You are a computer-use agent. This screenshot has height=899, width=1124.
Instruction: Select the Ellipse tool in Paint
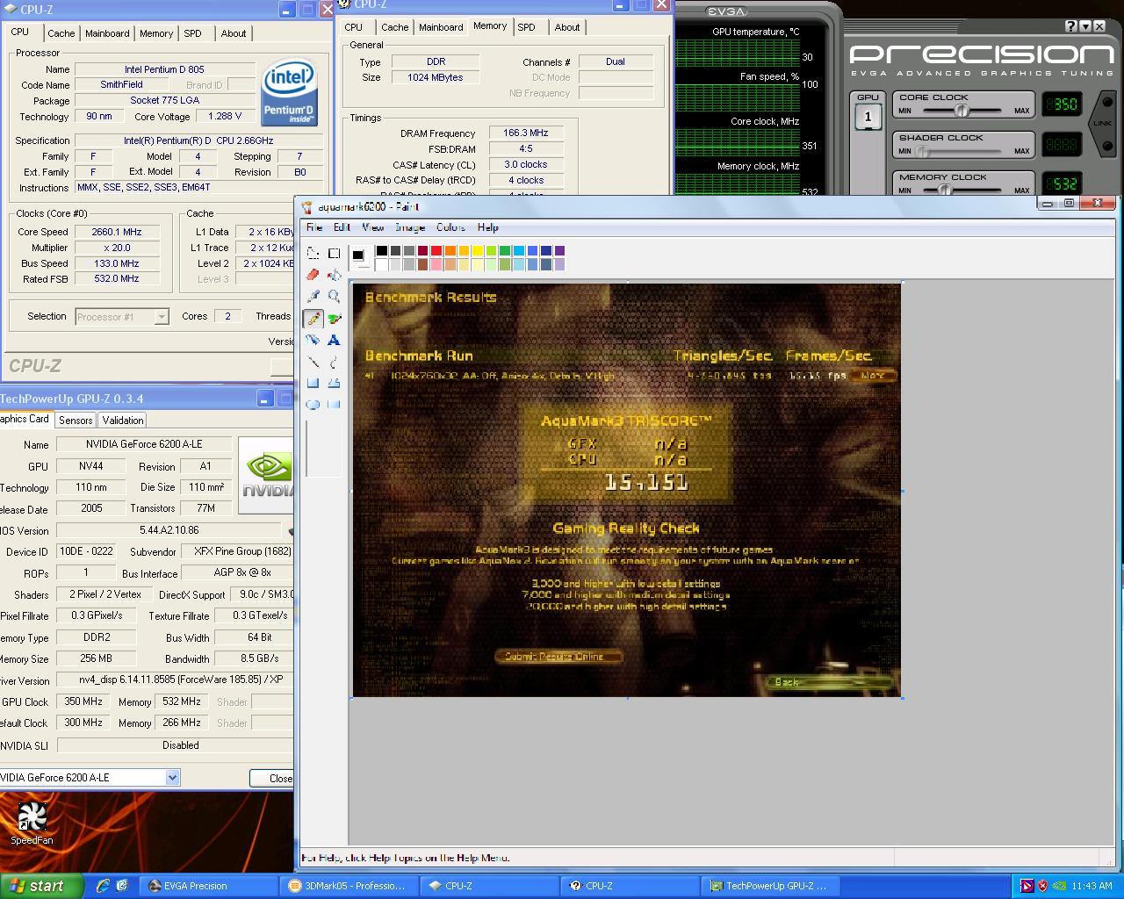(313, 405)
